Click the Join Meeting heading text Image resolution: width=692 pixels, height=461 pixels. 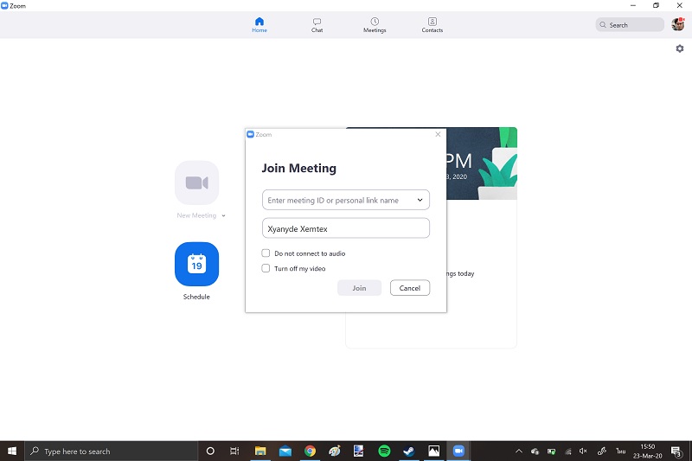pyautogui.click(x=298, y=168)
